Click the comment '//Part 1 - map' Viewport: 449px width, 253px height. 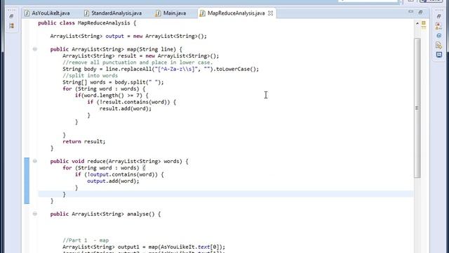click(x=86, y=240)
